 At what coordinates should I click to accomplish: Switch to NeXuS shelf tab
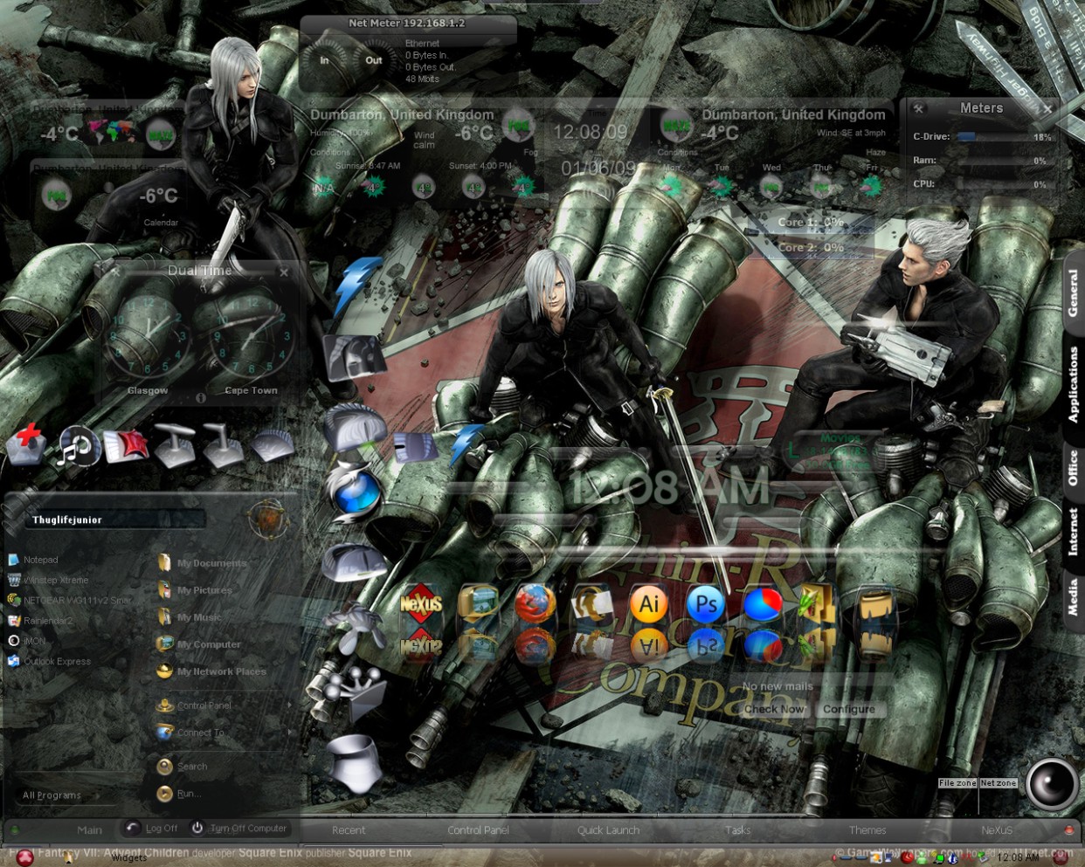[x=997, y=829]
